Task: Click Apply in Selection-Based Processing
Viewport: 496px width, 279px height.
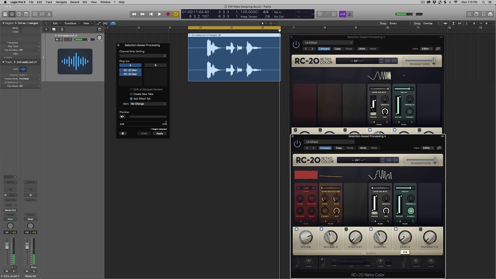Action: pyautogui.click(x=160, y=133)
